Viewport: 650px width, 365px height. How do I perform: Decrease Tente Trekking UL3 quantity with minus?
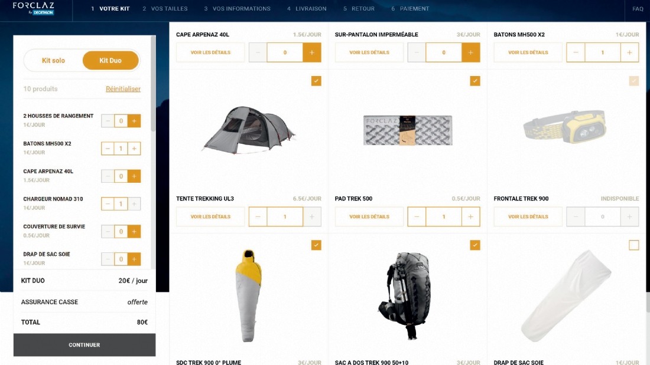[x=258, y=216]
